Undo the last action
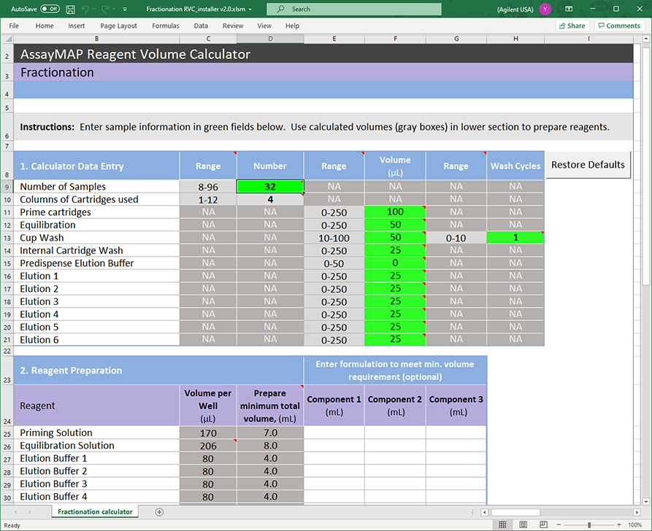652x531 pixels. [85, 9]
